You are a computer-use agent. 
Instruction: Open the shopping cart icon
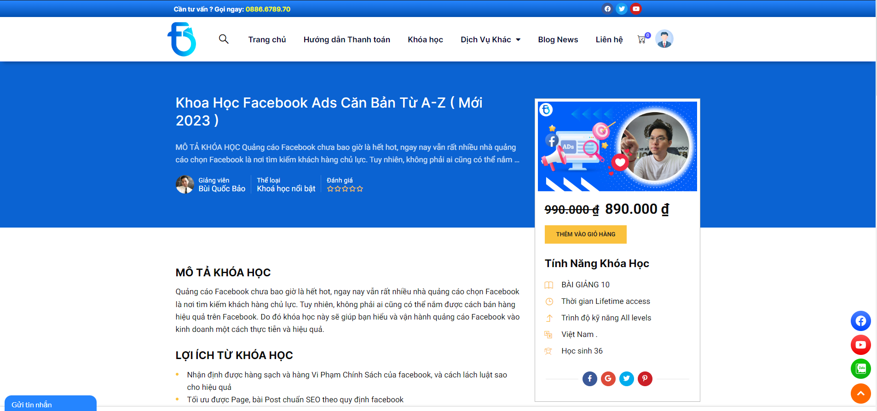click(x=642, y=40)
